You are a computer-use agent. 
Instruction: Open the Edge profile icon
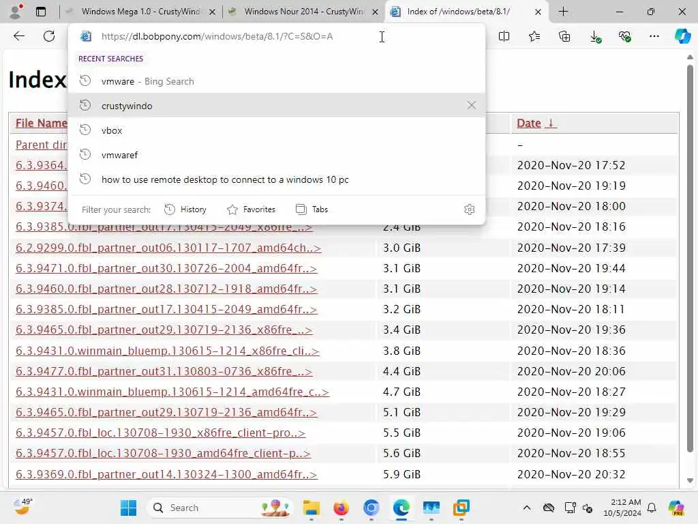[x=16, y=12]
